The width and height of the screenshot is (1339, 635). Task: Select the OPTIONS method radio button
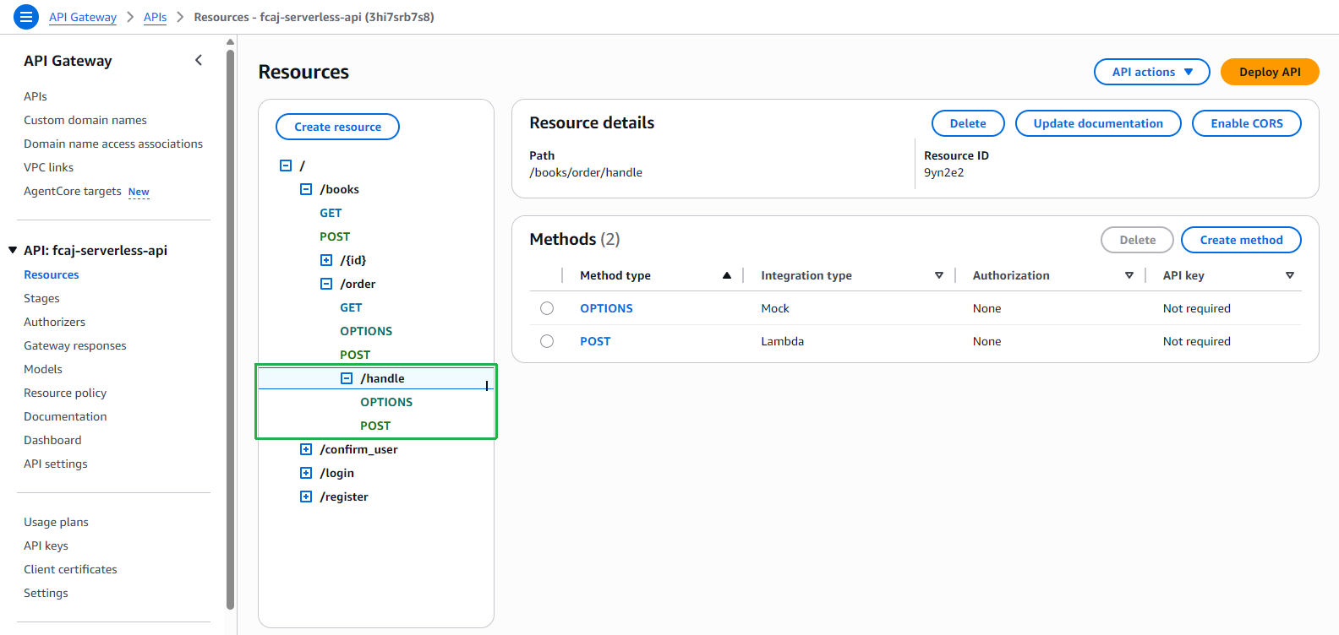click(547, 308)
